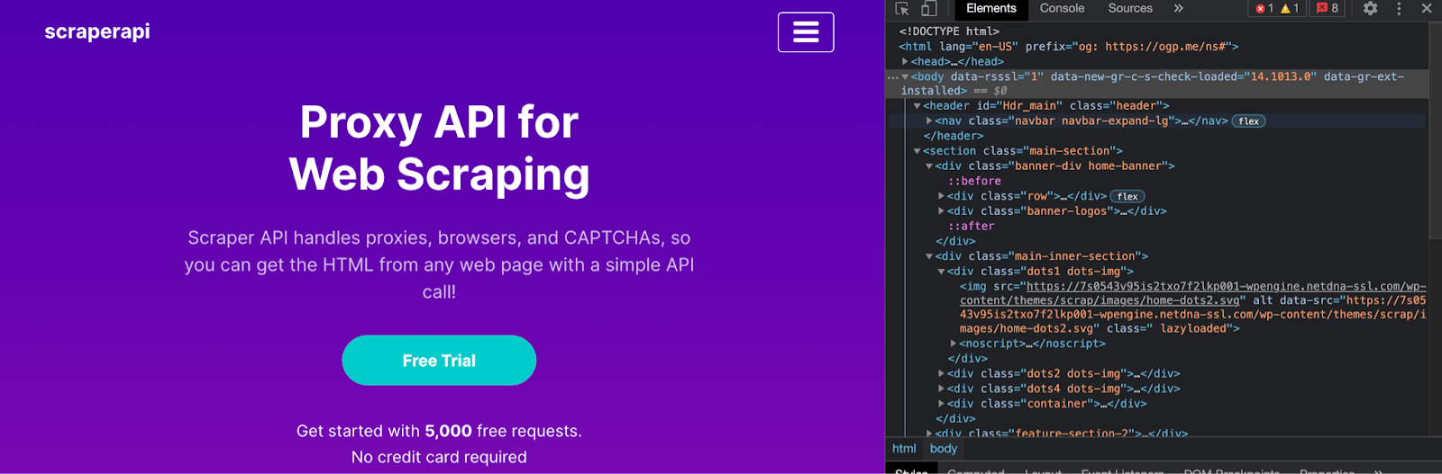Activate the inspect element picker icon

pos(902,9)
